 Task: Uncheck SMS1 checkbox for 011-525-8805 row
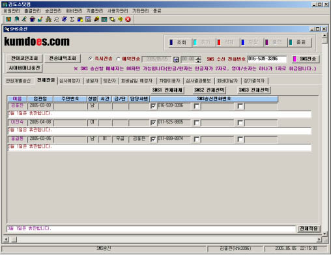153,122
